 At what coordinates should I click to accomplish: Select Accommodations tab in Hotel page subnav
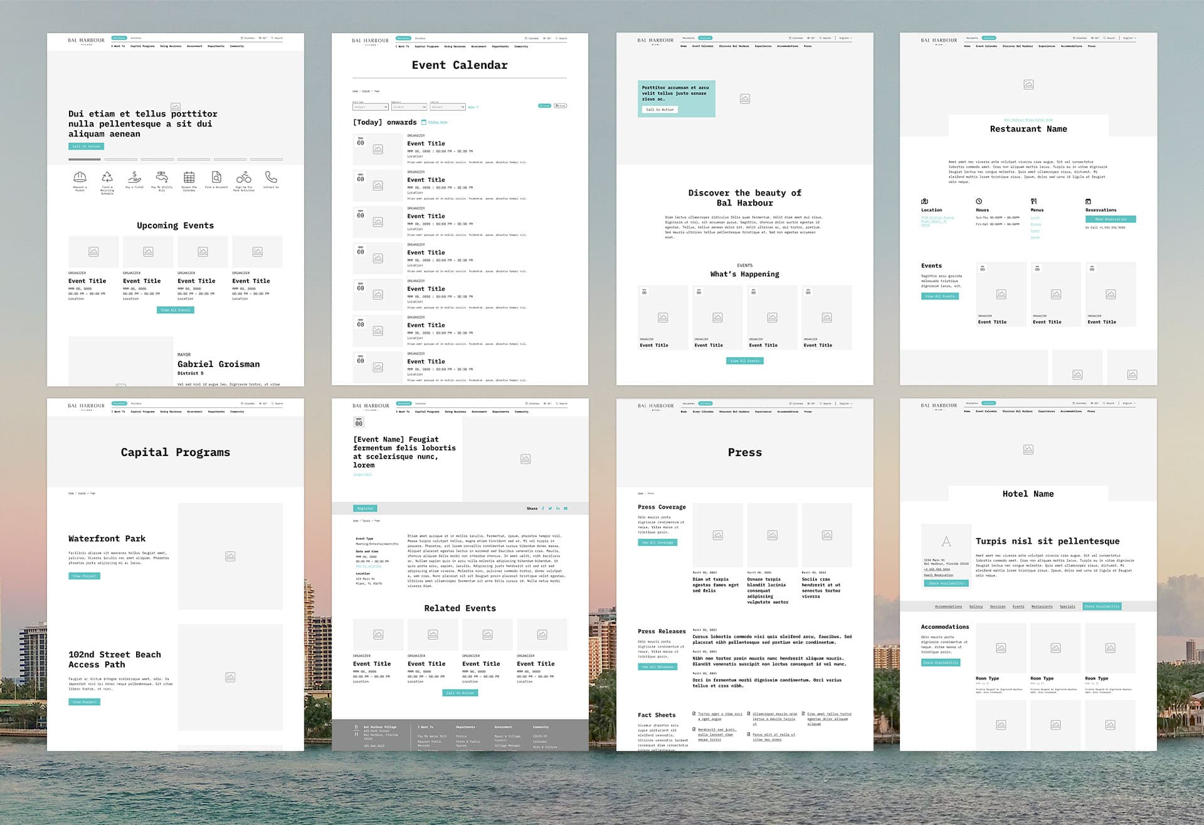[x=948, y=606]
